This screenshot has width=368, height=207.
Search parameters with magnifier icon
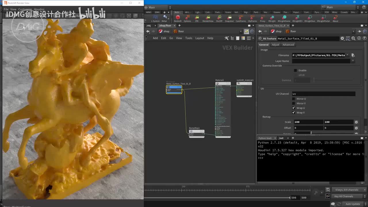[353, 38]
